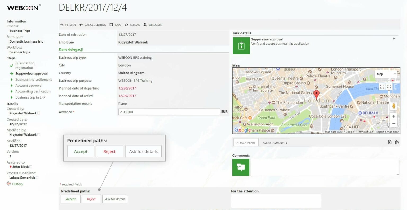Click the planned arrival date 12/29/2017
407x210 pixels.
(127, 96)
